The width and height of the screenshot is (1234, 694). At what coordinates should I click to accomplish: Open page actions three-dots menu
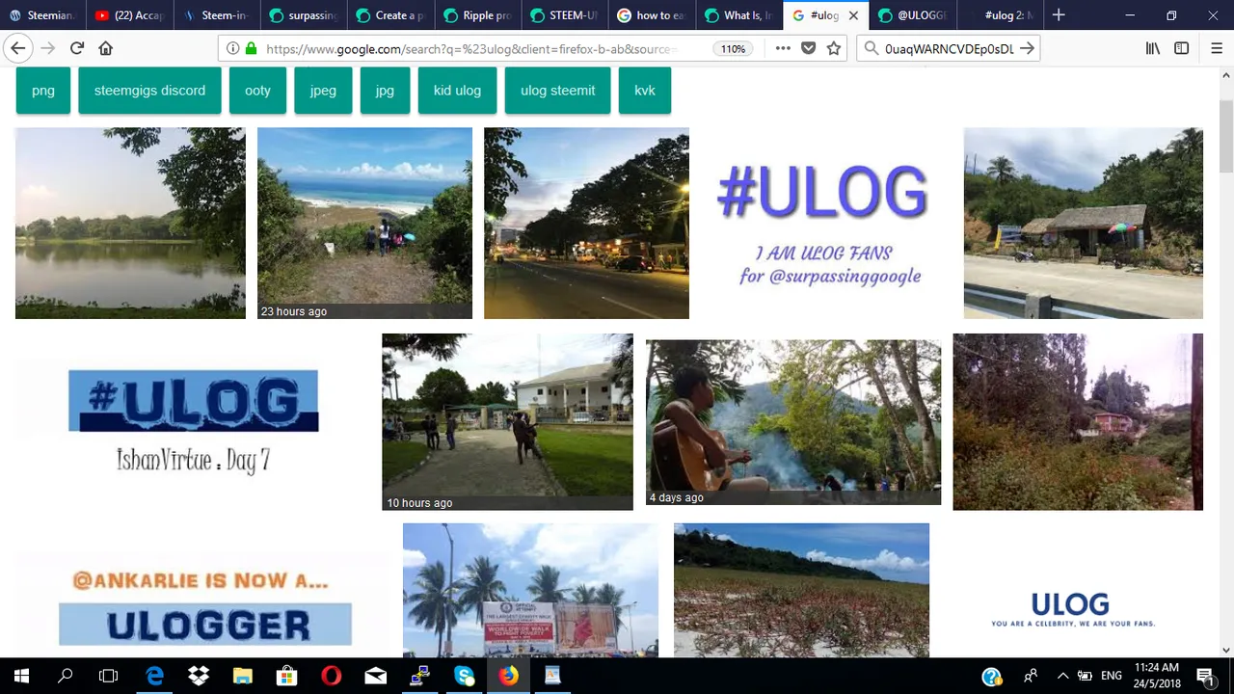pyautogui.click(x=783, y=48)
